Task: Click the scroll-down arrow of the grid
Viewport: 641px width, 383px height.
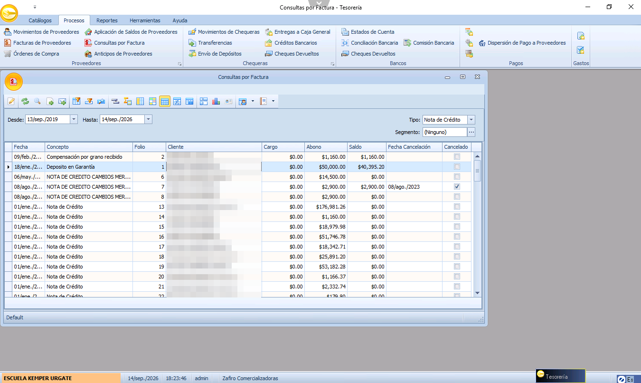Action: coord(478,293)
